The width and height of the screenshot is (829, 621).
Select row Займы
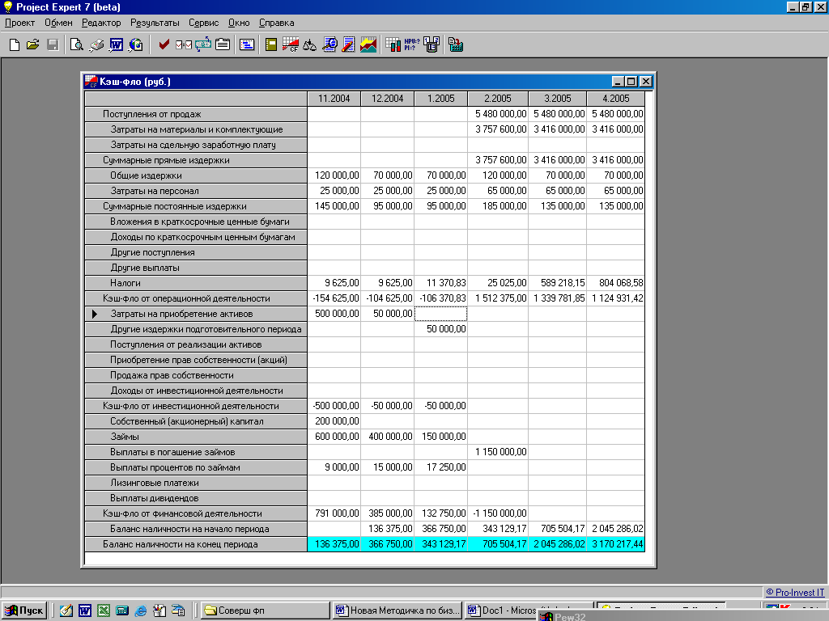coord(196,437)
